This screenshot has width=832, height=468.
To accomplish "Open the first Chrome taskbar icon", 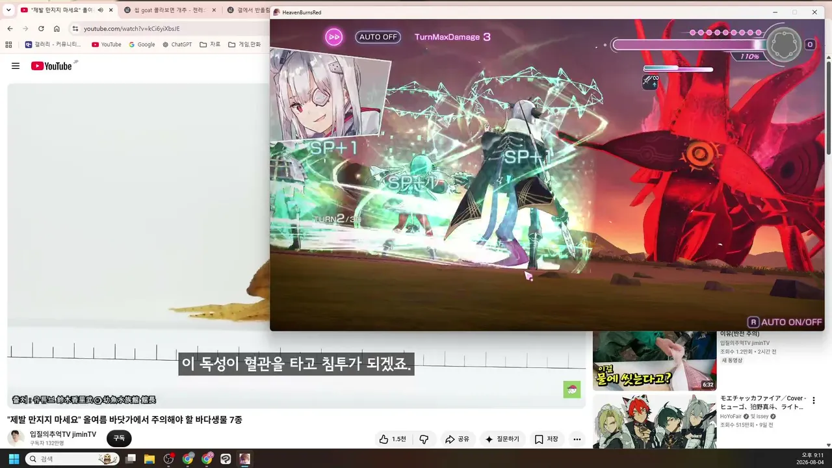I will (x=188, y=459).
